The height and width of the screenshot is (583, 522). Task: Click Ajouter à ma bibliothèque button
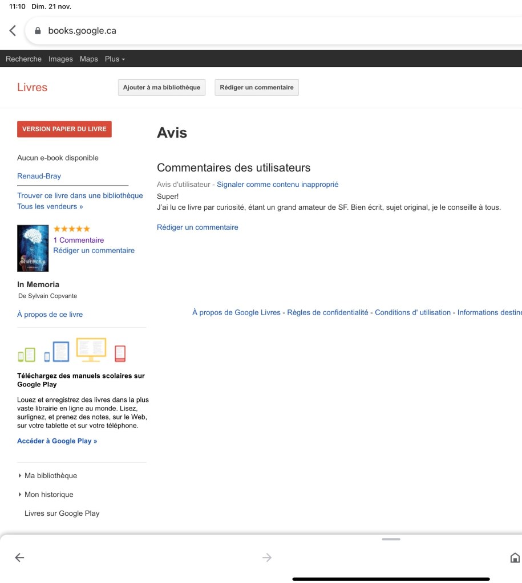[x=161, y=87]
